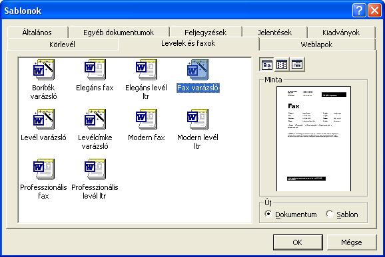Close the Sablonok dialog
This screenshot has height=257, width=385.
click(x=374, y=11)
